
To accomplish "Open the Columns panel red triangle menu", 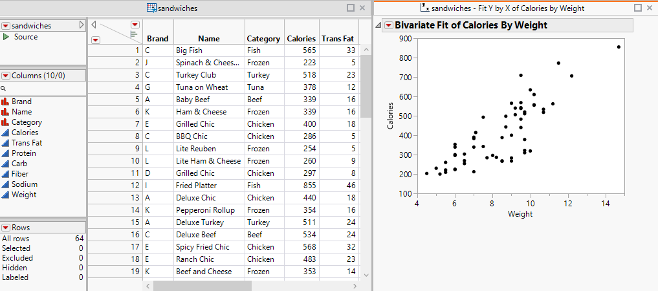I will pyautogui.click(x=6, y=76).
